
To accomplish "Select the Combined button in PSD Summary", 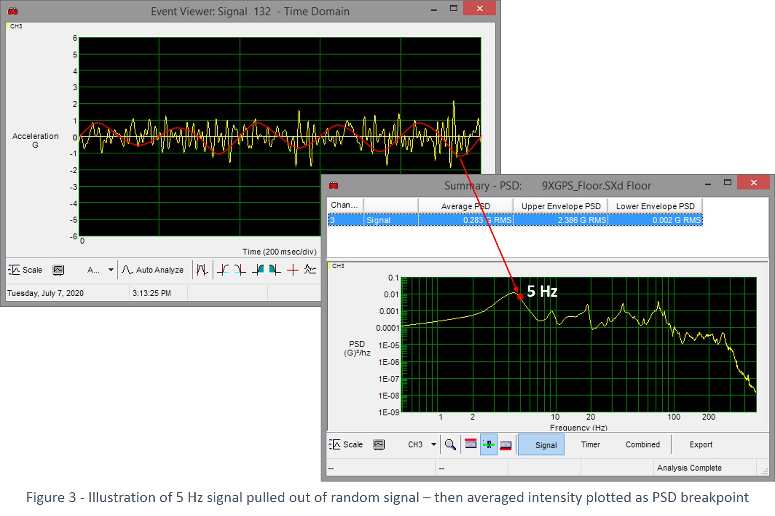I will (643, 445).
